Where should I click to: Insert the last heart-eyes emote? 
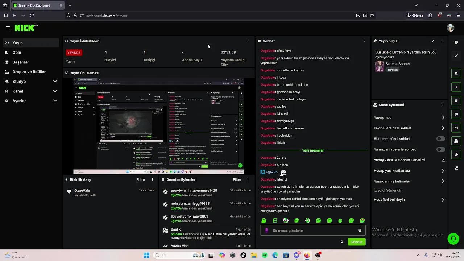362,220
